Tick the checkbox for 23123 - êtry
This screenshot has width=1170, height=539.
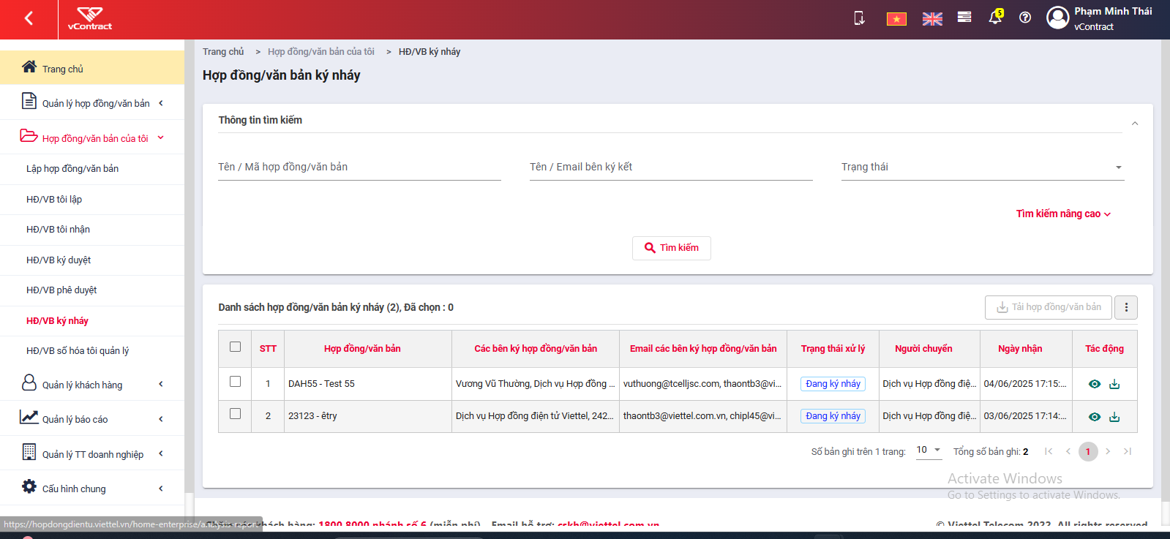pyautogui.click(x=235, y=413)
